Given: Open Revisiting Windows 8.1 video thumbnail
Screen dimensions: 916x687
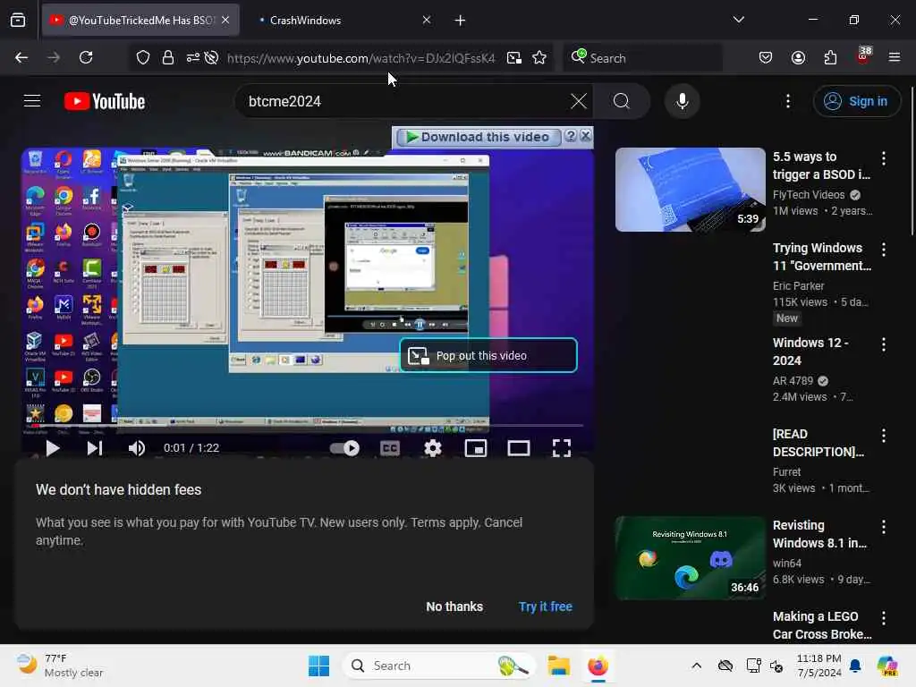Looking at the screenshot, I should click(690, 558).
